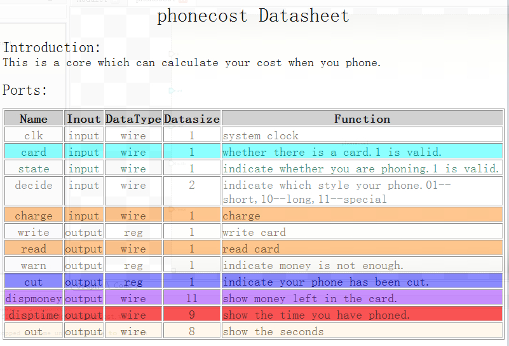Screen dimensions: 509x346
Task: Click the state port name cell
Action: 34,169
